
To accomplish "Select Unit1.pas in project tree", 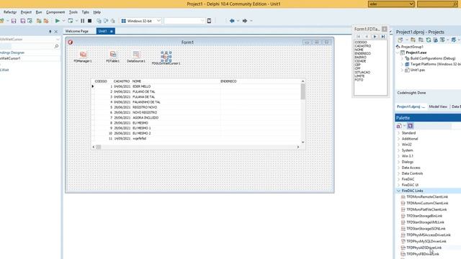I will [418, 70].
